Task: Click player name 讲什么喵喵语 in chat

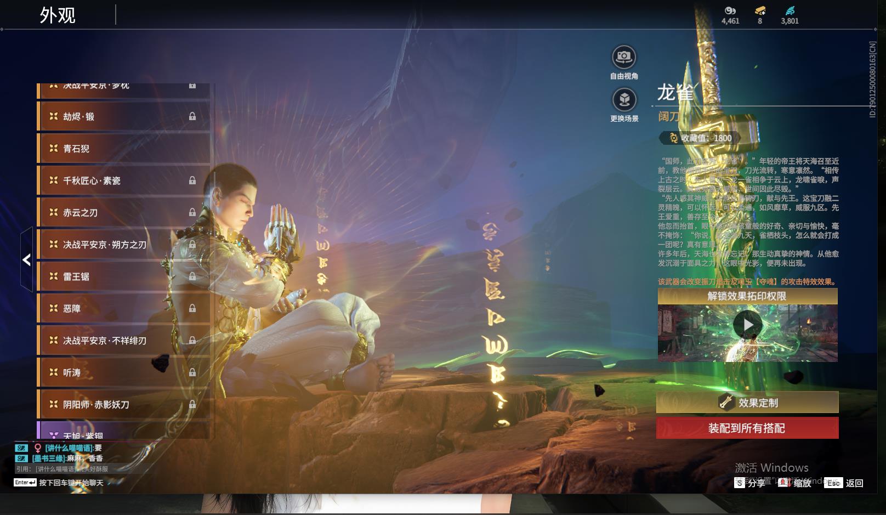Action: (69, 448)
